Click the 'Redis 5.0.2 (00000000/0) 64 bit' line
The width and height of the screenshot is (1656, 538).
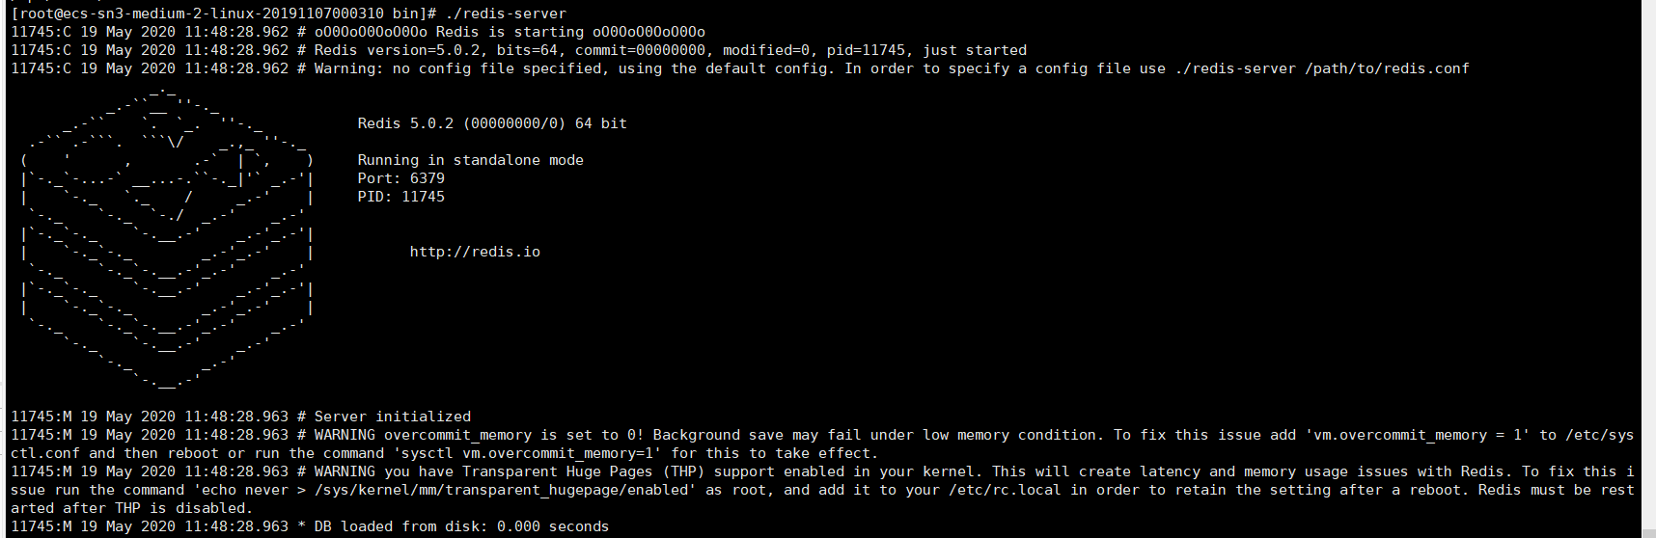pyautogui.click(x=492, y=123)
